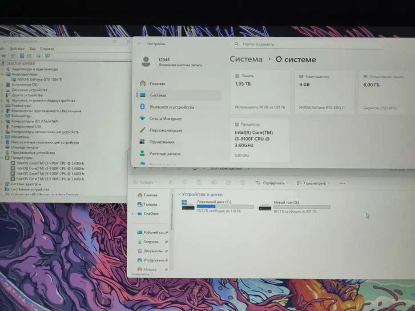Open Главная in the Settings sidebar

[x=157, y=84]
